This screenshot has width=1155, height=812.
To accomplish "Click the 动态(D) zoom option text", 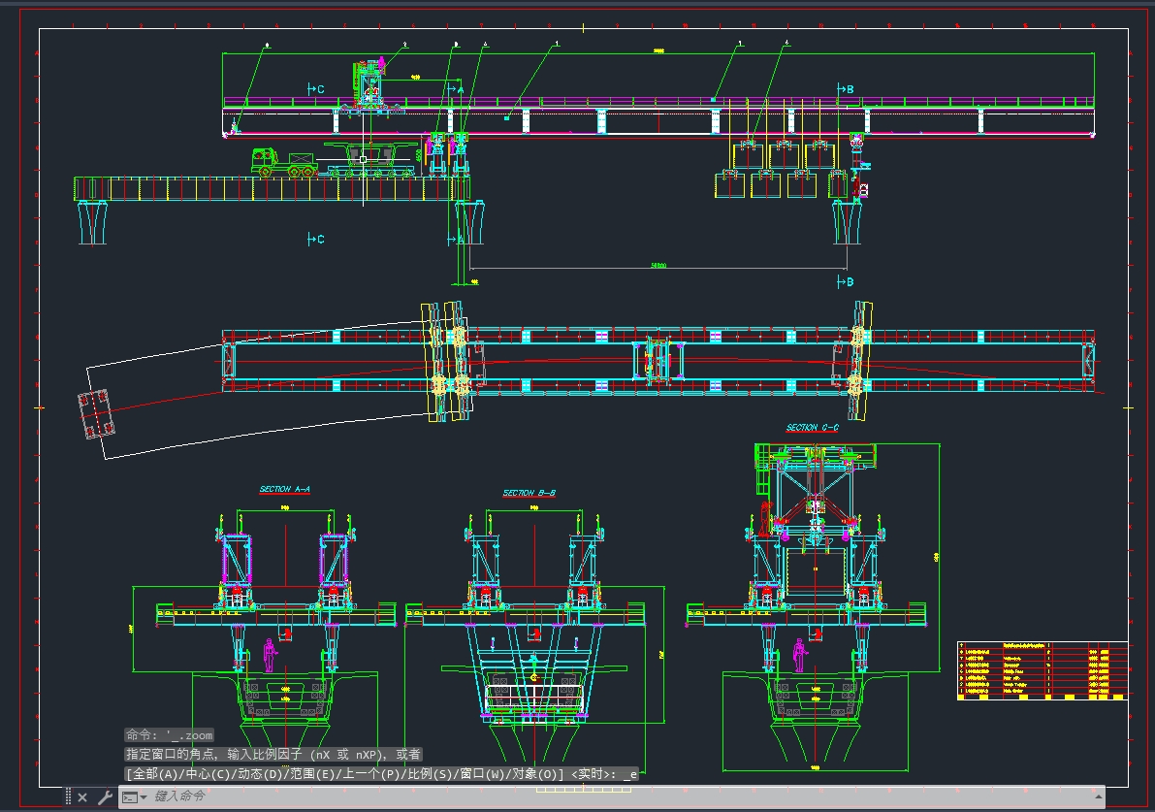I will pyautogui.click(x=259, y=774).
